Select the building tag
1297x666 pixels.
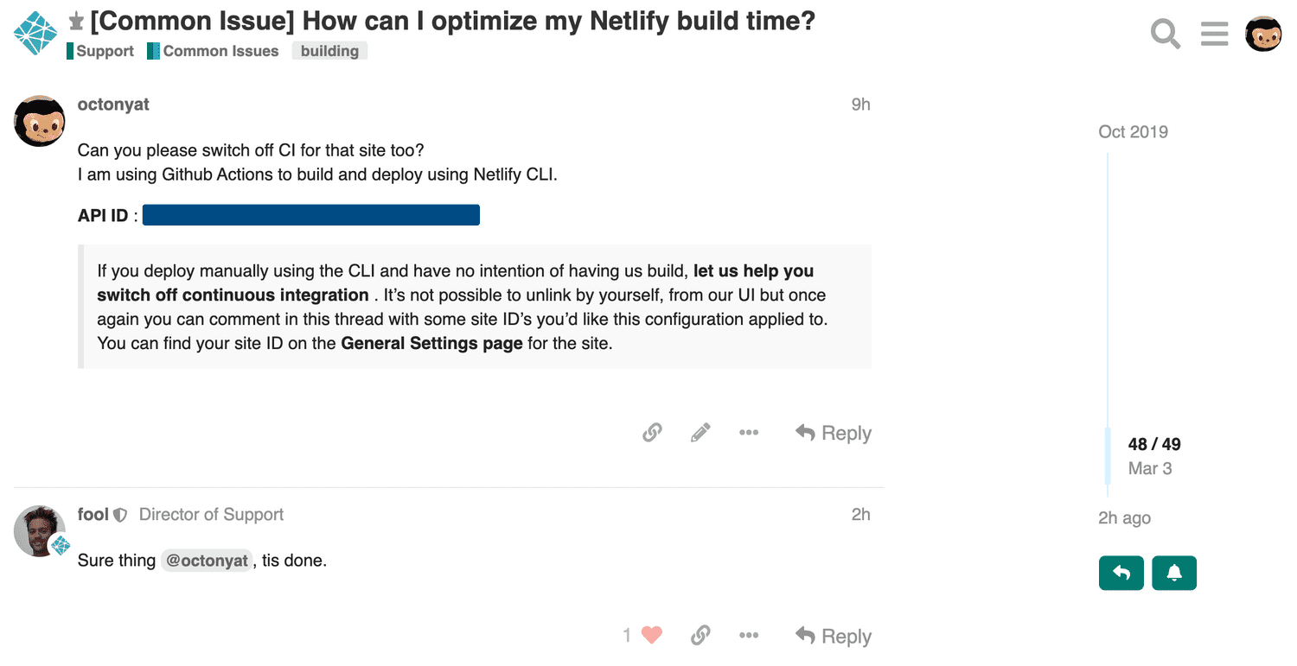point(329,51)
